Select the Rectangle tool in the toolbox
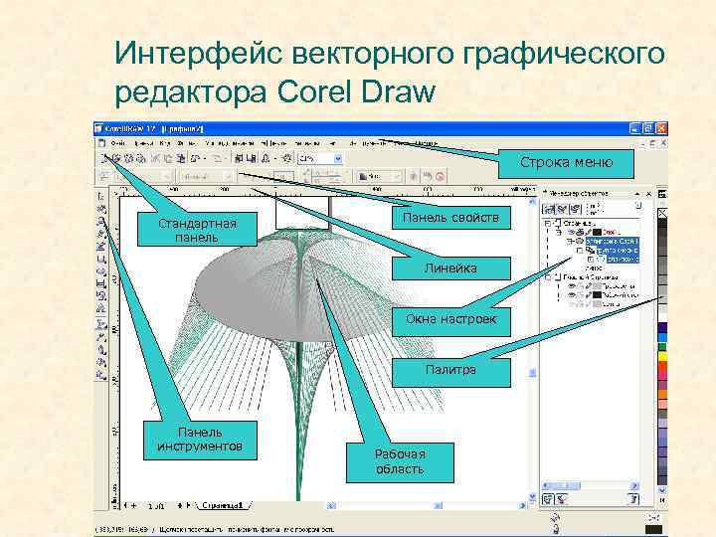This screenshot has width=716, height=537. pos(101,259)
